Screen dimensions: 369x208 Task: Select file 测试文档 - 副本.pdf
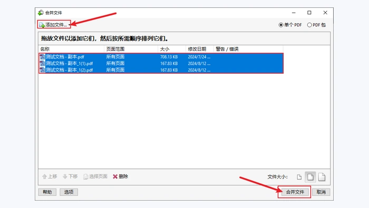(x=161, y=57)
